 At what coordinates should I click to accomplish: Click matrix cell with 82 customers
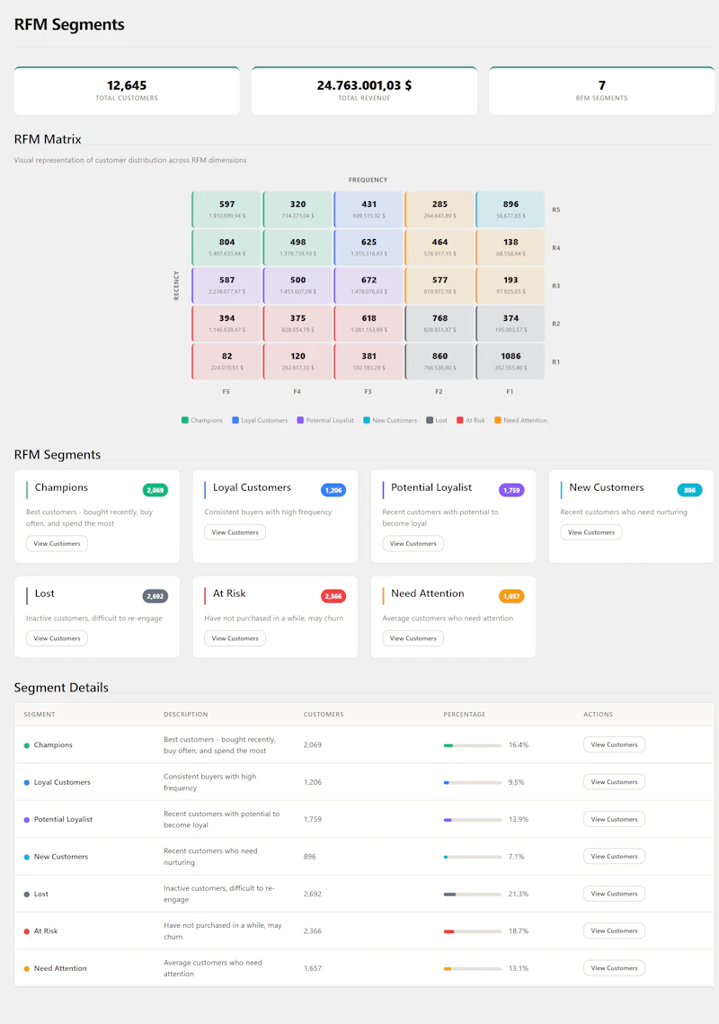(226, 361)
